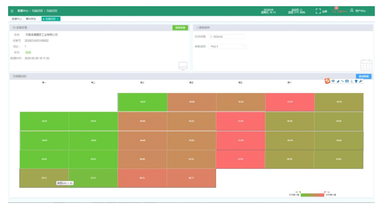Viewport: 381px width, 209px height.
Task: Click the Sogou toolbar wrench settings icon
Action: coord(361,81)
